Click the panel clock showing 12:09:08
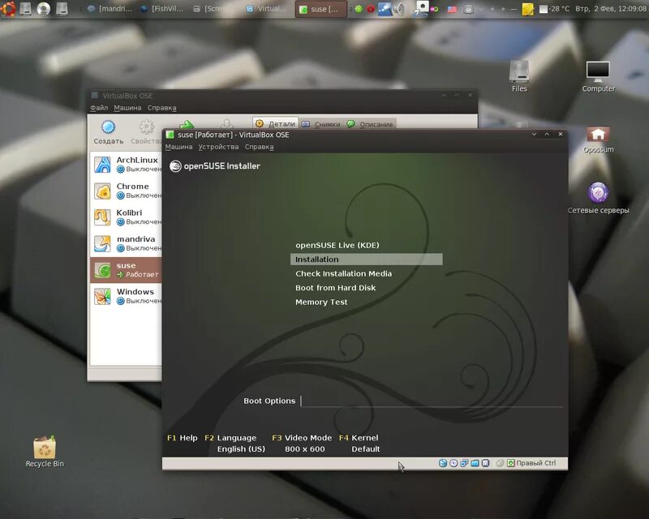The image size is (649, 519). [x=611, y=9]
